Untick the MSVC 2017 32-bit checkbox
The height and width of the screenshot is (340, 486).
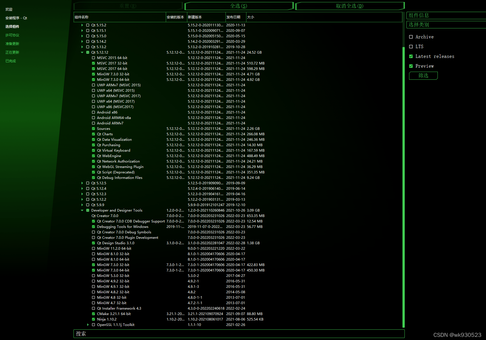(x=93, y=63)
